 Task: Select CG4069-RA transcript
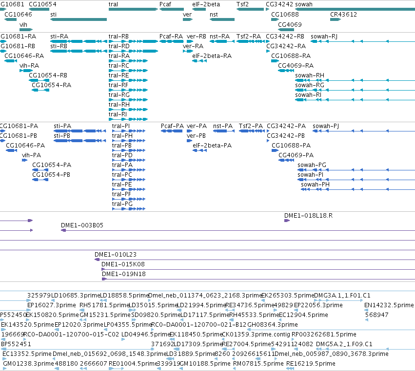click(x=286, y=71)
